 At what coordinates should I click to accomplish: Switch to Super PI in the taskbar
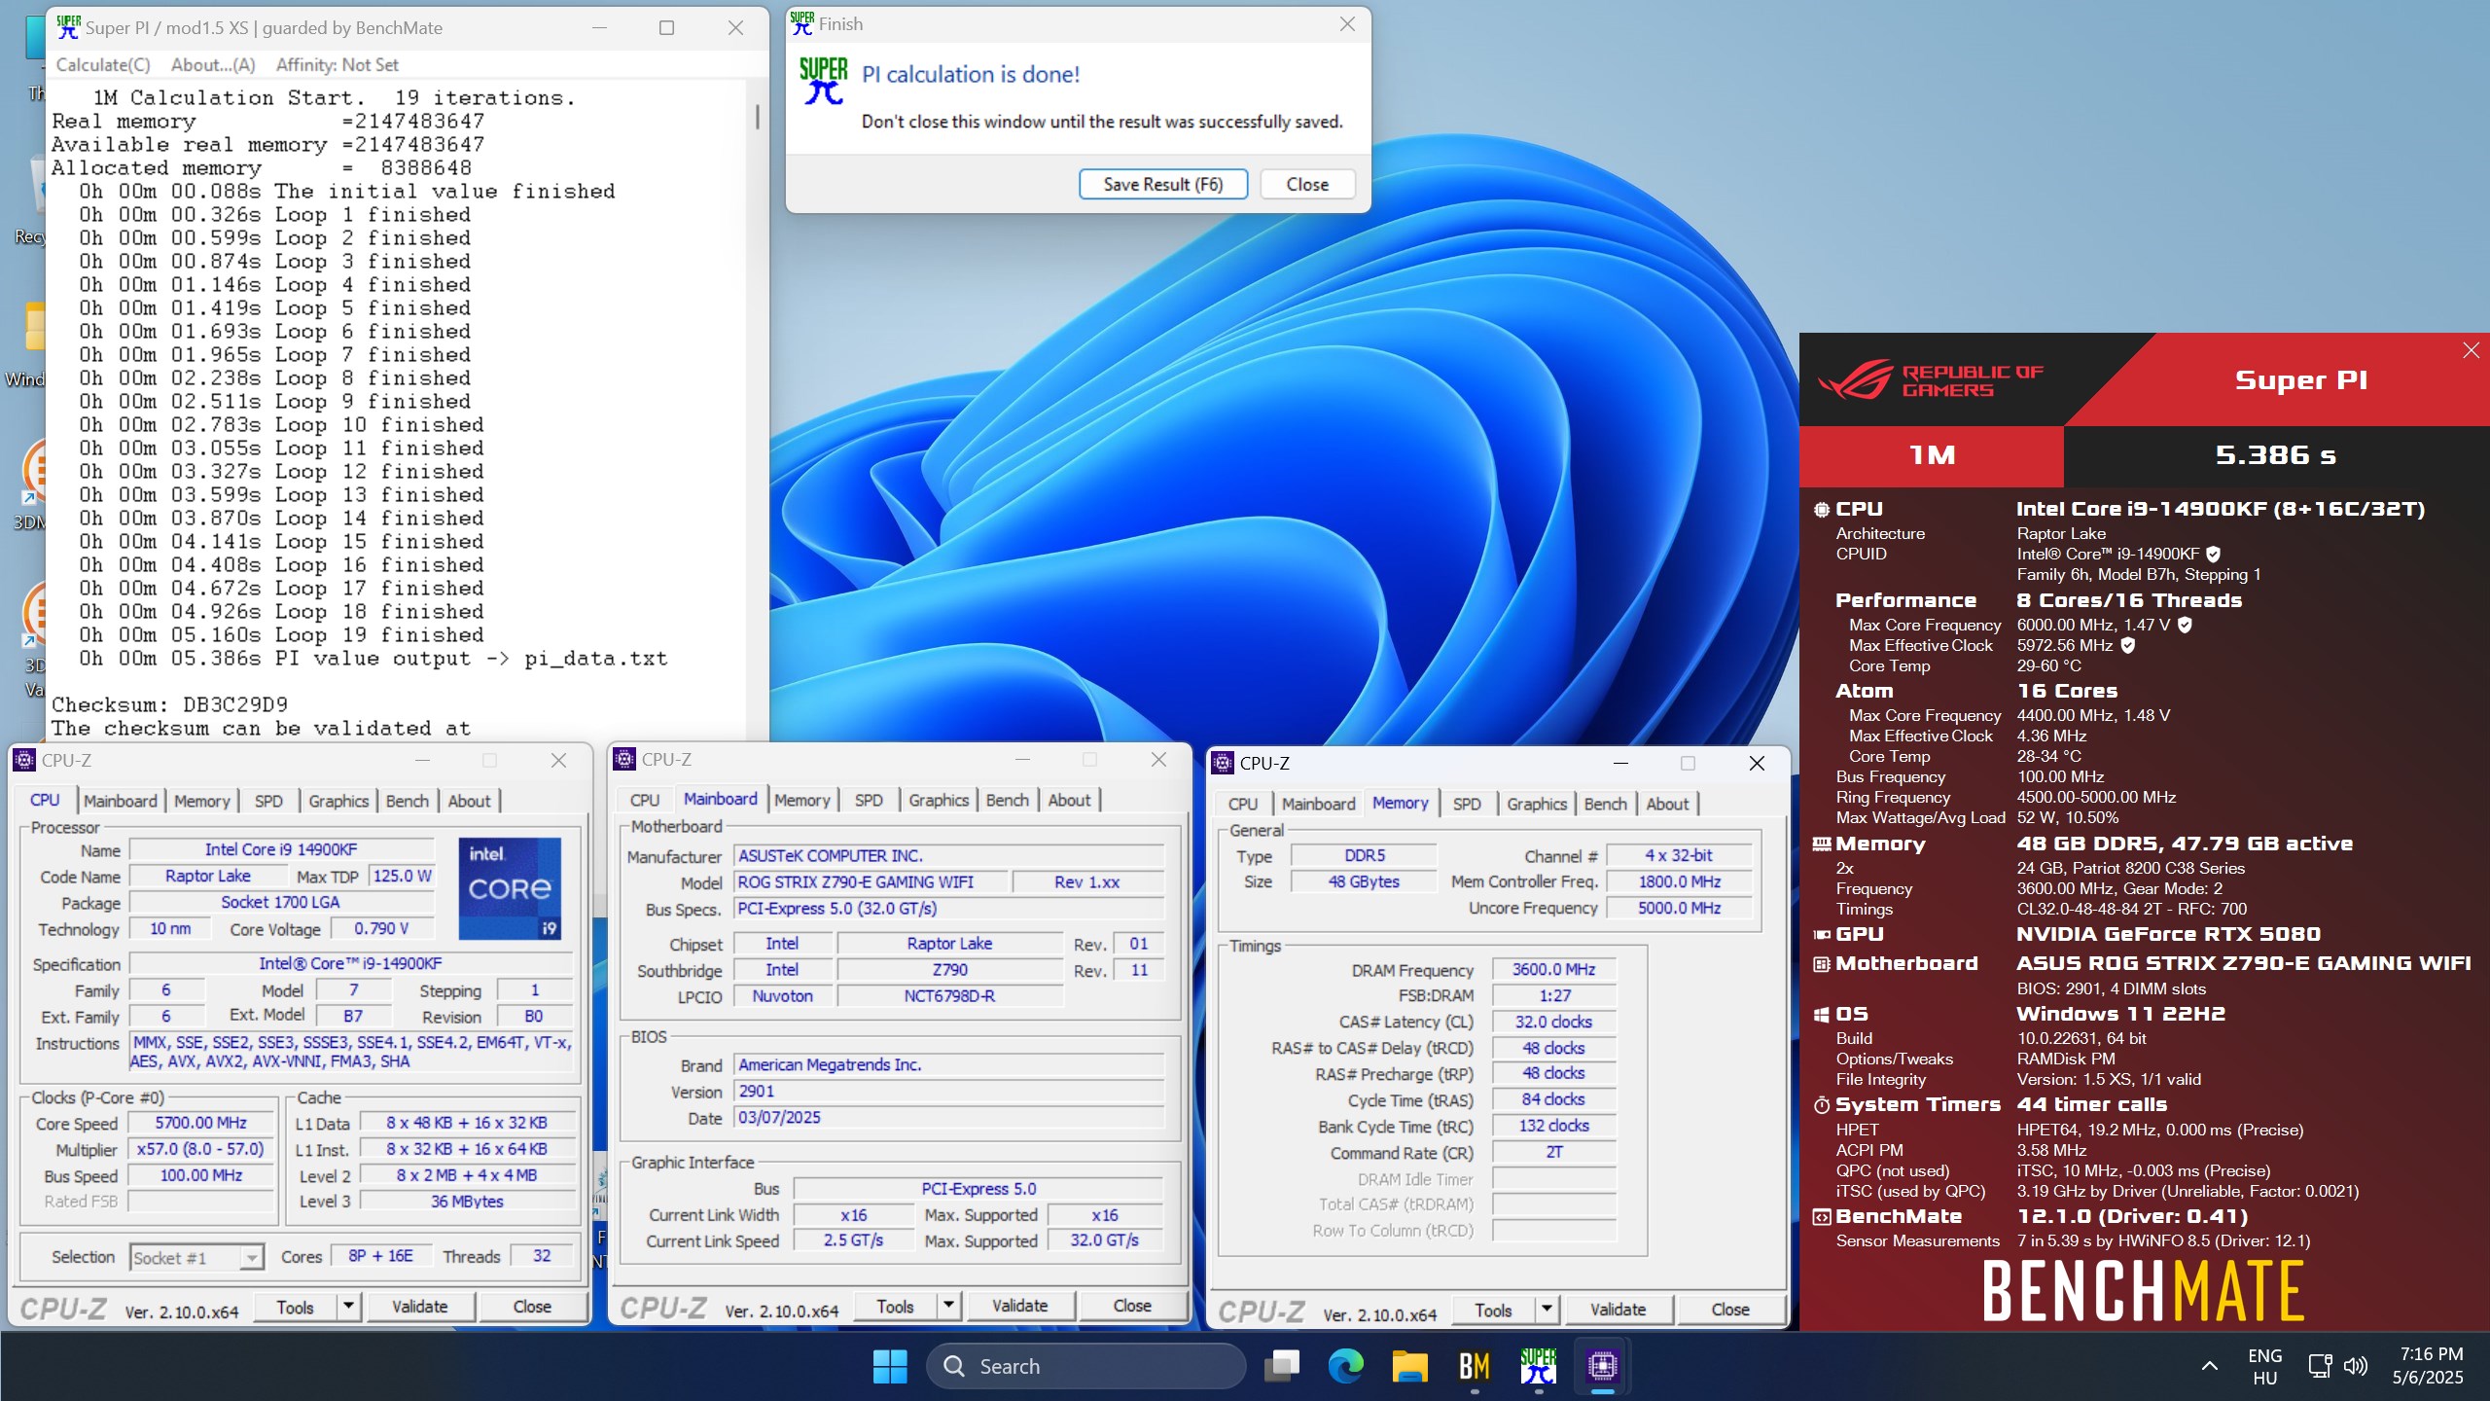click(1539, 1366)
